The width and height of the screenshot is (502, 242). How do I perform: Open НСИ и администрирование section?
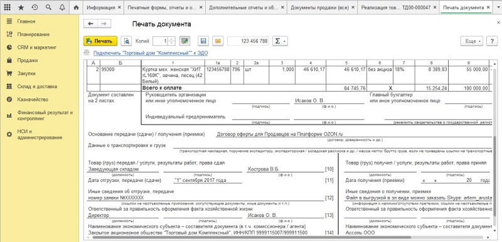(40, 134)
